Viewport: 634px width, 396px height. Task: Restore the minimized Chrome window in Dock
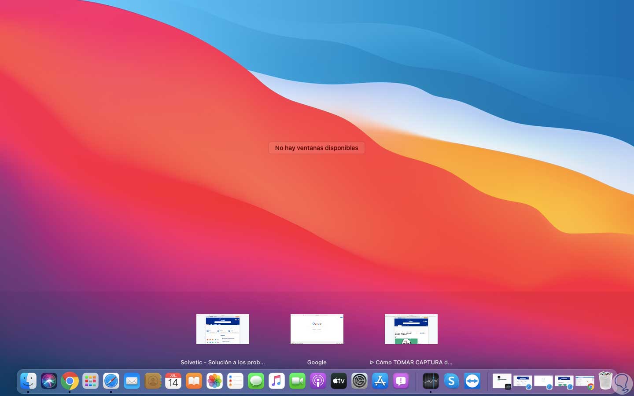[585, 382]
